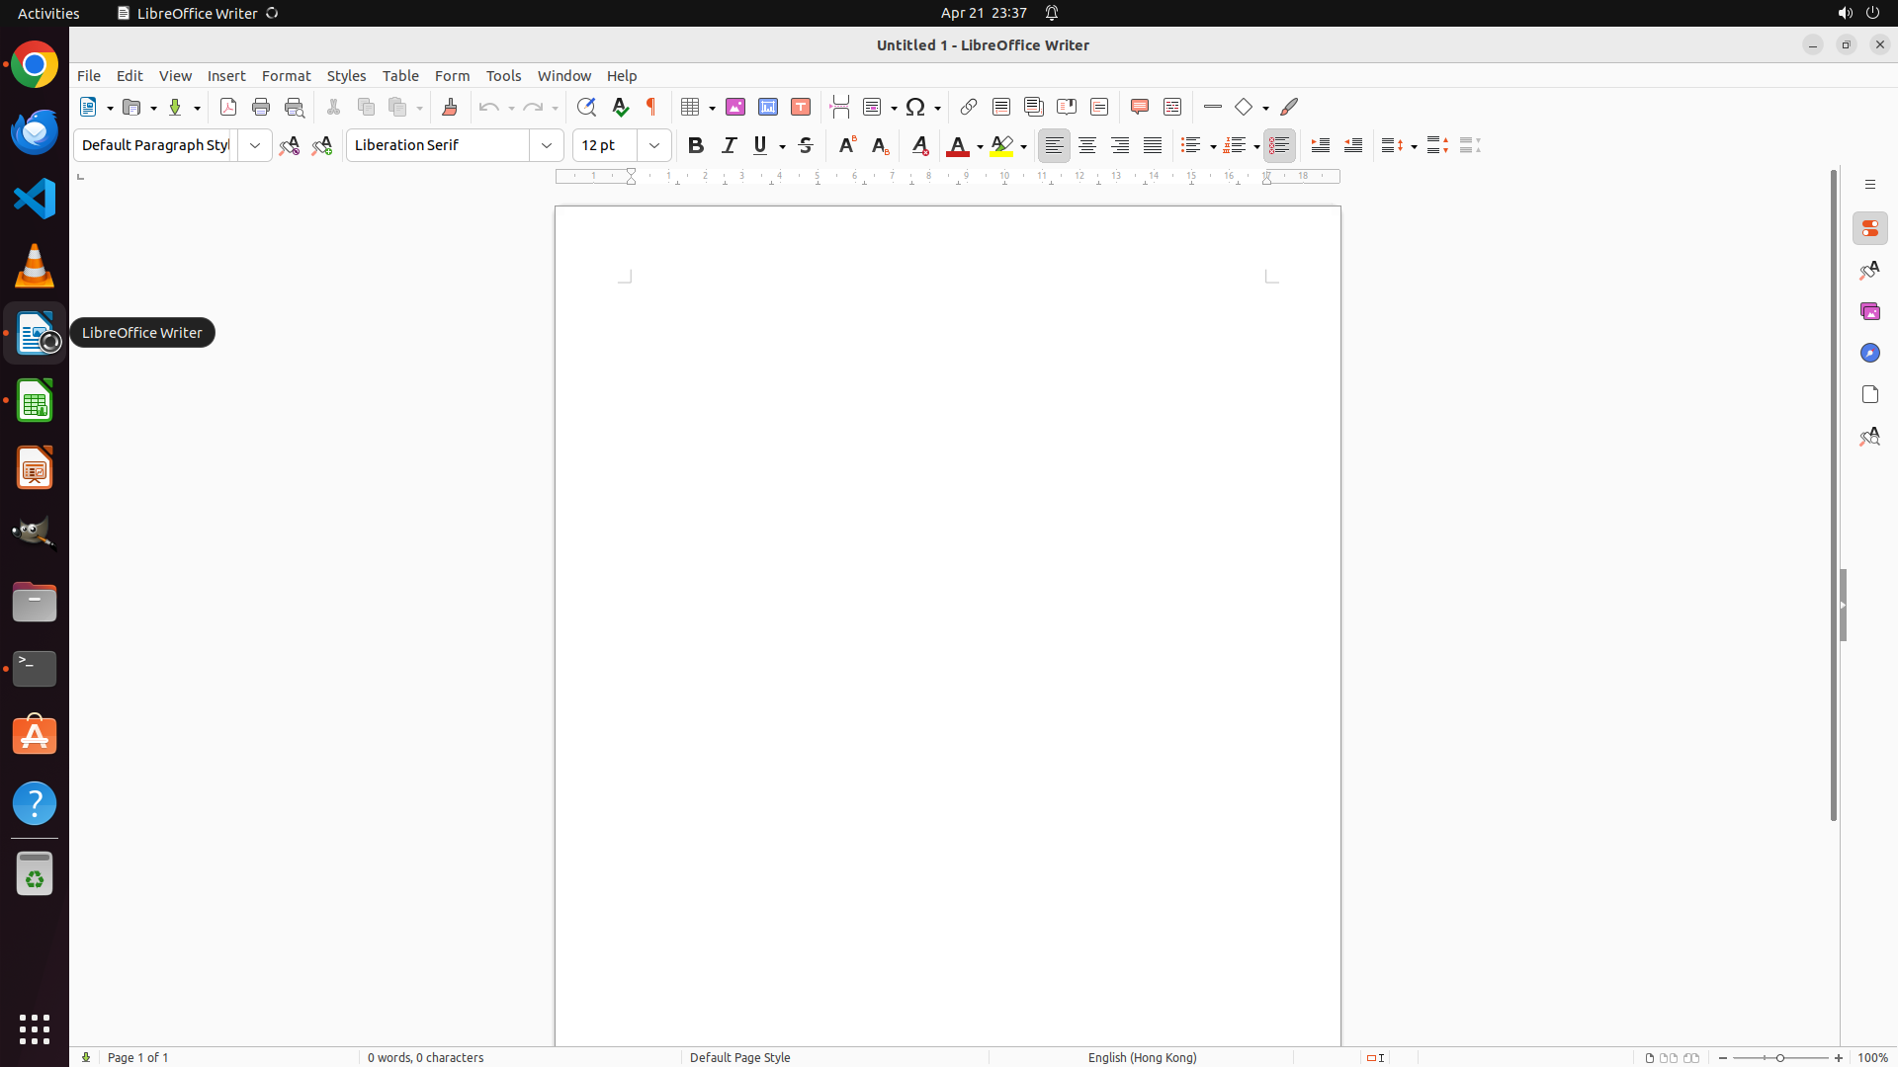Click the English (Hong Kong) language status
Viewport: 1898px width, 1067px height.
pos(1142,1057)
